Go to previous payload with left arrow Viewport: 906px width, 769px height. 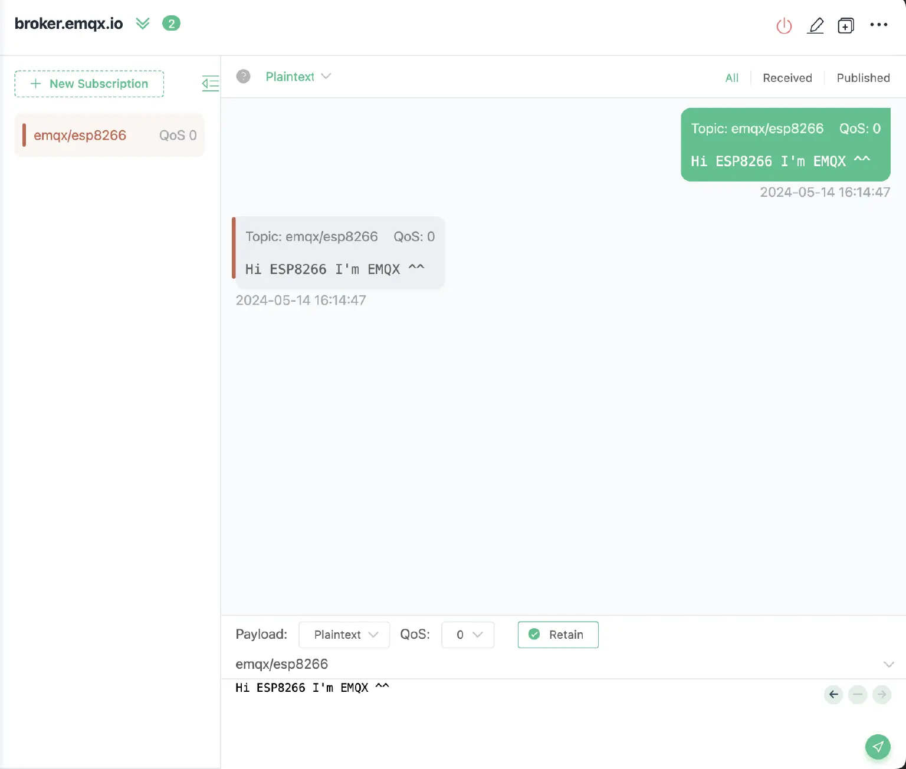(833, 695)
